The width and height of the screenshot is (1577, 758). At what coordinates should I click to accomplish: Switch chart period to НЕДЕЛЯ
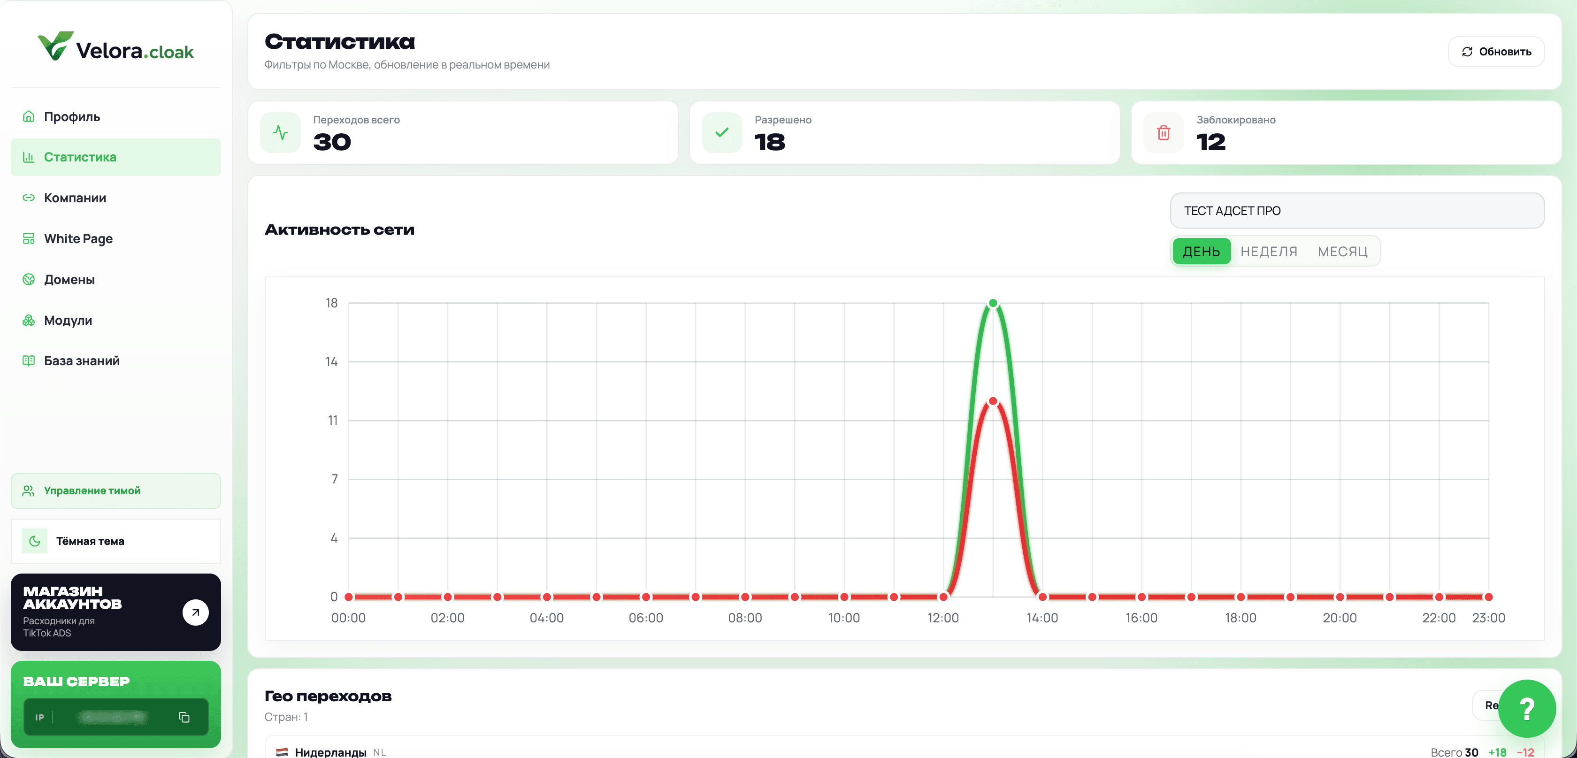1269,252
